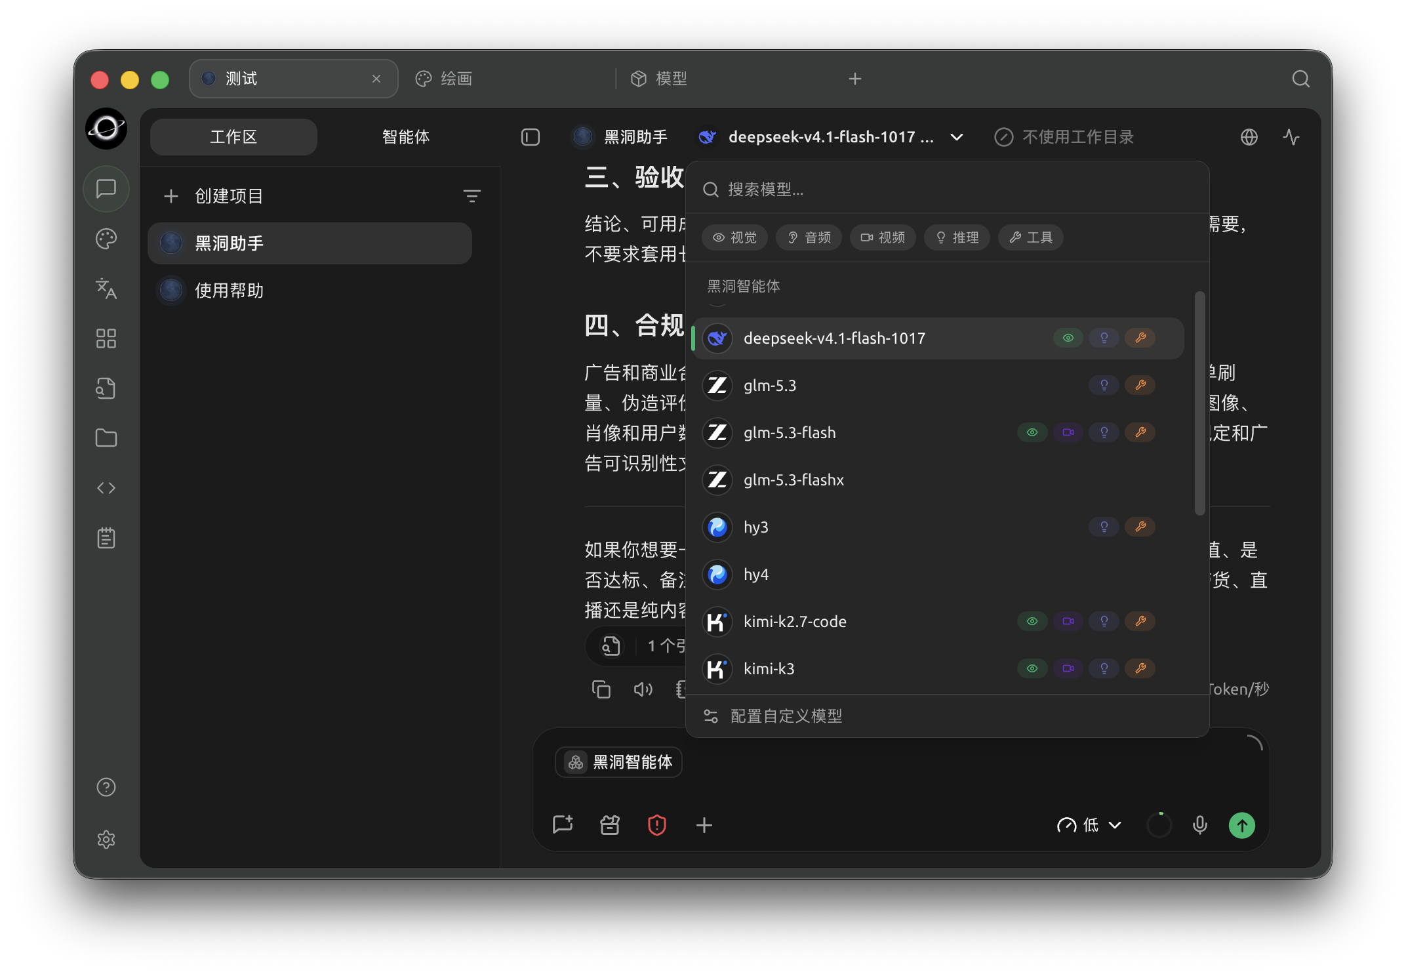Open the document search sidebar icon
1406x976 pixels.
106,388
